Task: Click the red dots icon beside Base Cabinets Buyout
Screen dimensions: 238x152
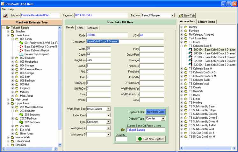Action: click(21, 51)
